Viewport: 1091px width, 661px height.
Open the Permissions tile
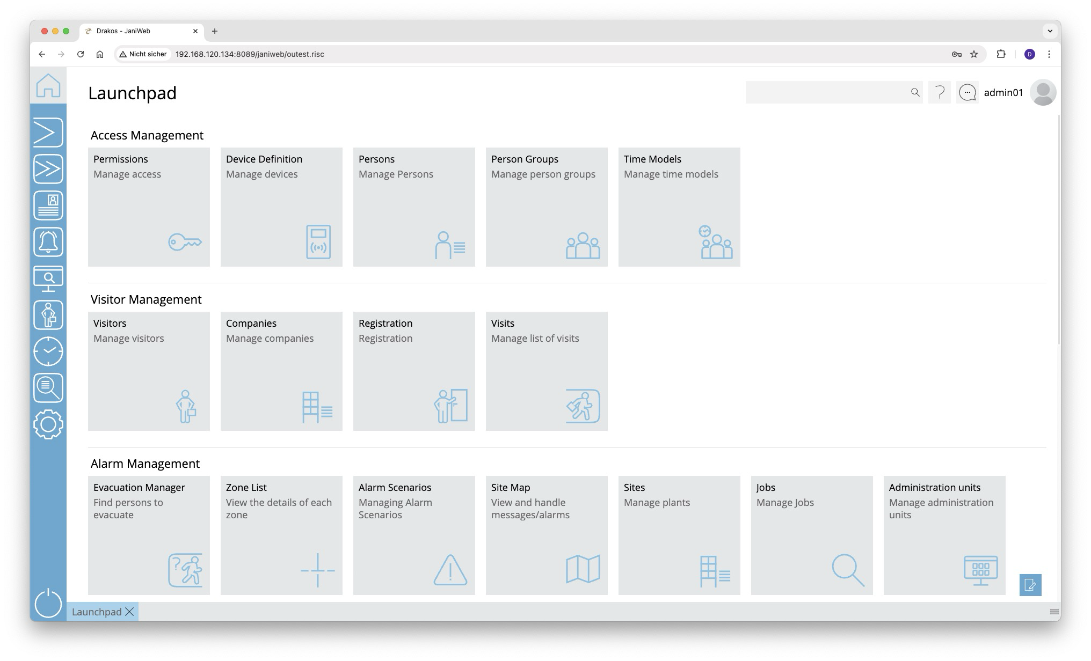[149, 207]
